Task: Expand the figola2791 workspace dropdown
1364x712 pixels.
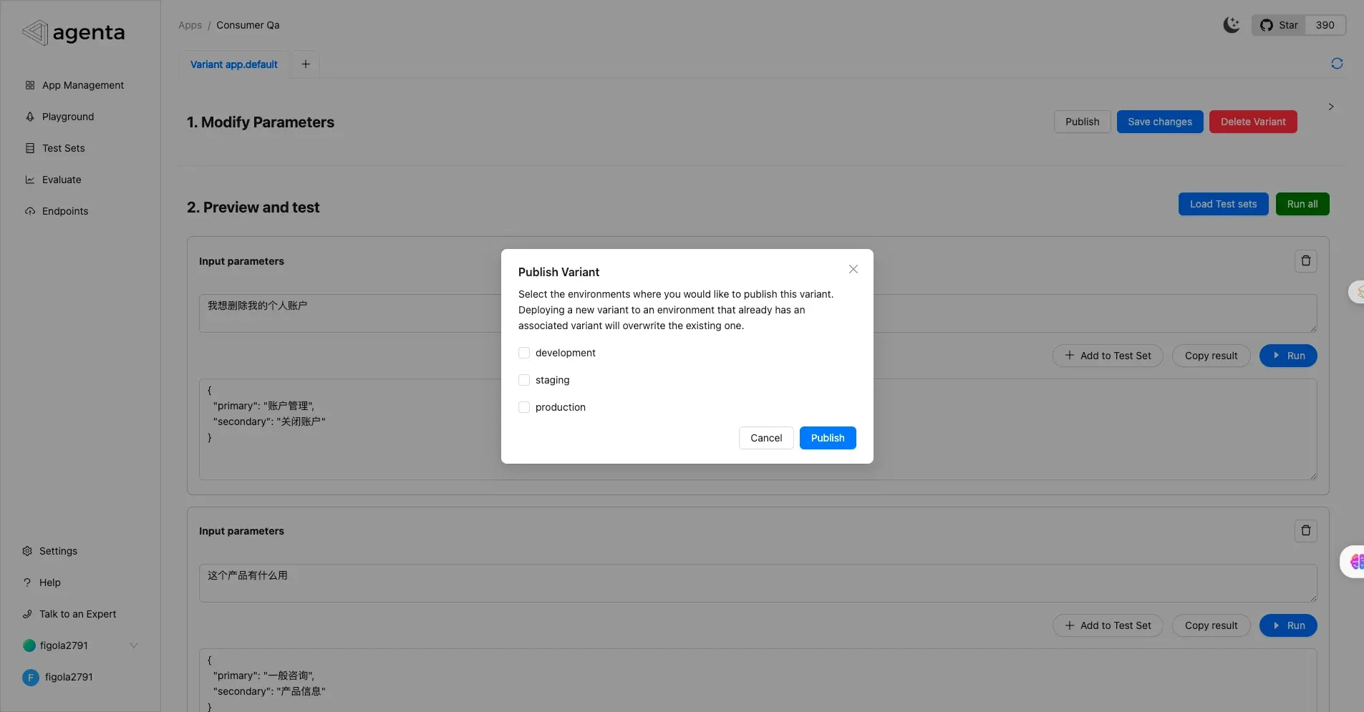Action: tap(133, 645)
